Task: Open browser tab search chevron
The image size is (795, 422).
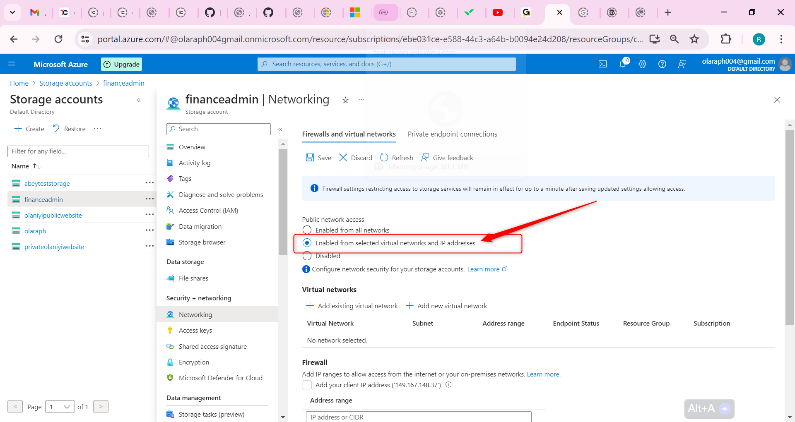Action: point(12,12)
